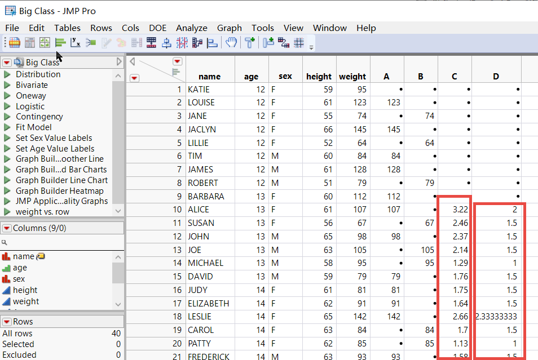Select the height column in Columns panel
Screen dimensions: 538x360
tap(25, 290)
